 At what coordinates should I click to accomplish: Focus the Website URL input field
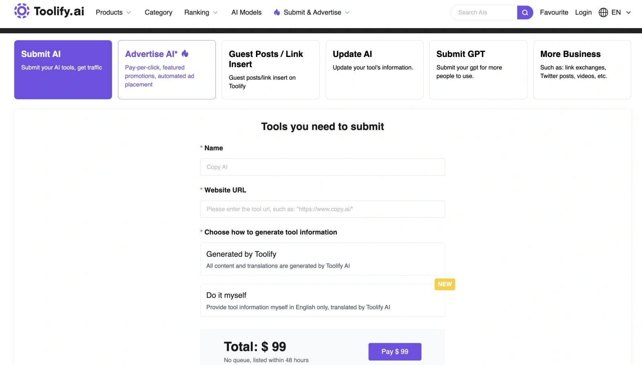coord(322,209)
